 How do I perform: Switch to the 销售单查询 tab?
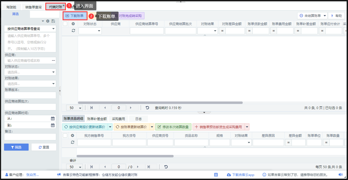pyautogui.click(x=33, y=7)
